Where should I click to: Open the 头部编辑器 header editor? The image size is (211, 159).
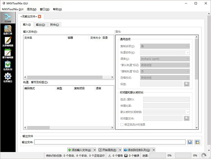pos(8,41)
